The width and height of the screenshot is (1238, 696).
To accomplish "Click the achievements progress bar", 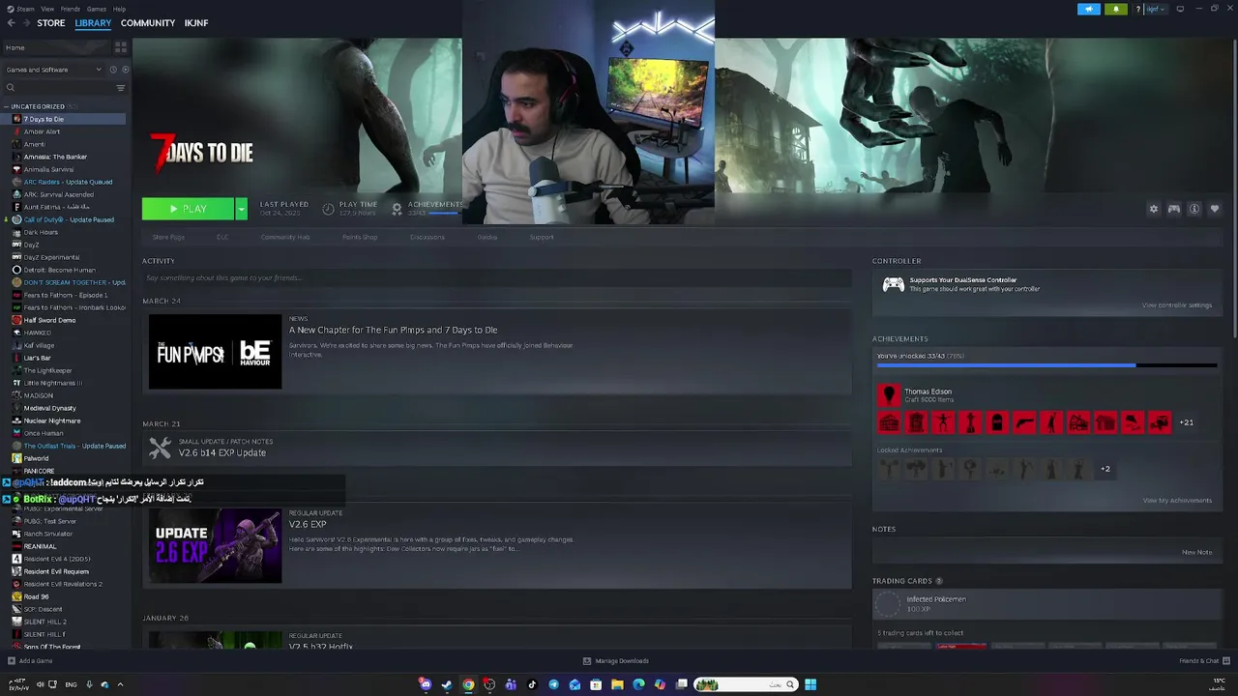I will pyautogui.click(x=1046, y=365).
